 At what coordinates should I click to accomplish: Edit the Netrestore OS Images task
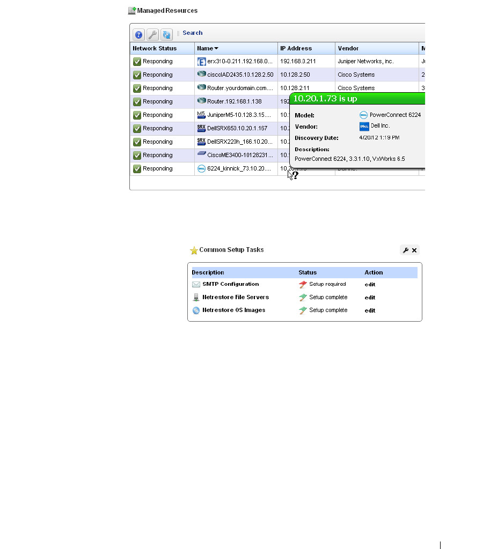click(370, 310)
